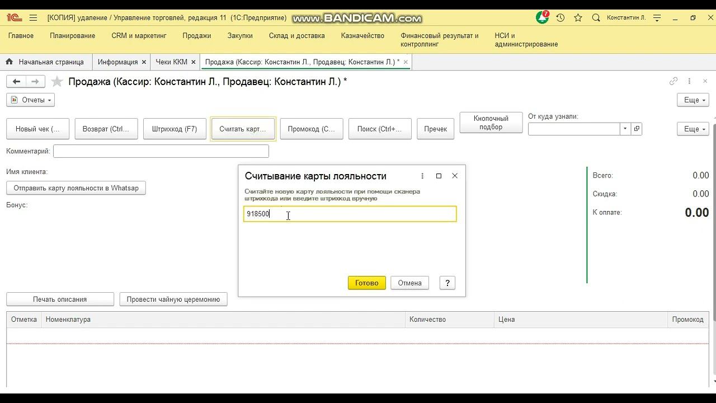
Task: Copy link to this form icon
Action: [673, 81]
